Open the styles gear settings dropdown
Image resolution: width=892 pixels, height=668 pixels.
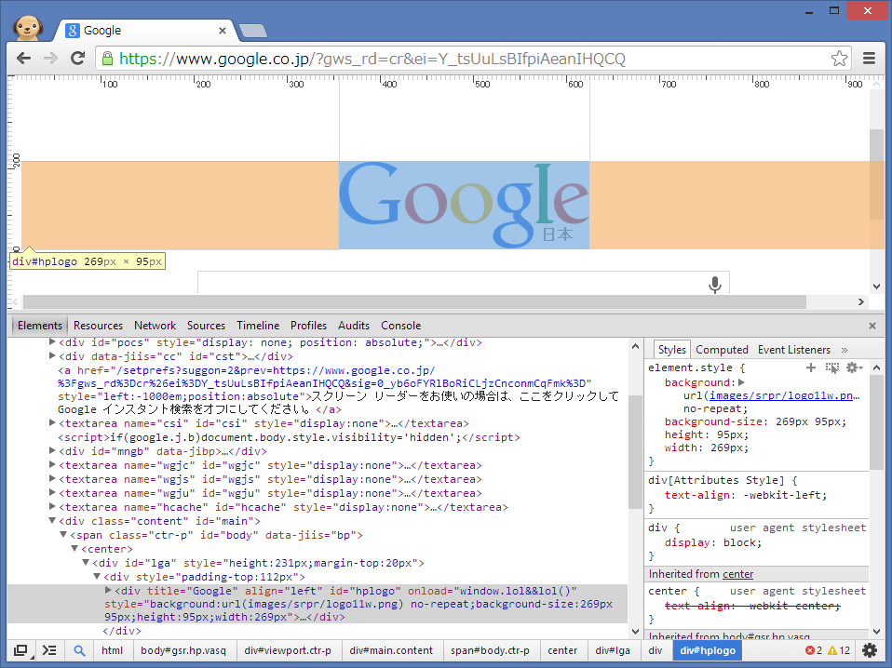pos(854,367)
